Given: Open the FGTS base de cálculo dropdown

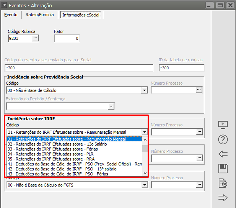Looking at the screenshot, I should click(144, 185).
